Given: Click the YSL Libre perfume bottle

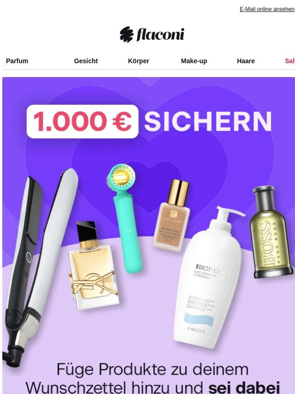Looking at the screenshot, I should coord(94,266).
